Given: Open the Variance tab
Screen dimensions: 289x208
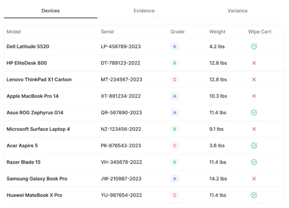Looking at the screenshot, I should (237, 11).
